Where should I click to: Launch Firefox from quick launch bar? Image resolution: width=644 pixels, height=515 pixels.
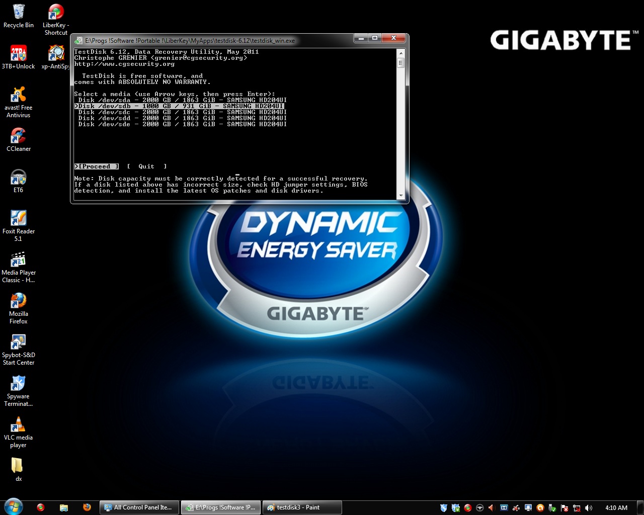tap(87, 507)
